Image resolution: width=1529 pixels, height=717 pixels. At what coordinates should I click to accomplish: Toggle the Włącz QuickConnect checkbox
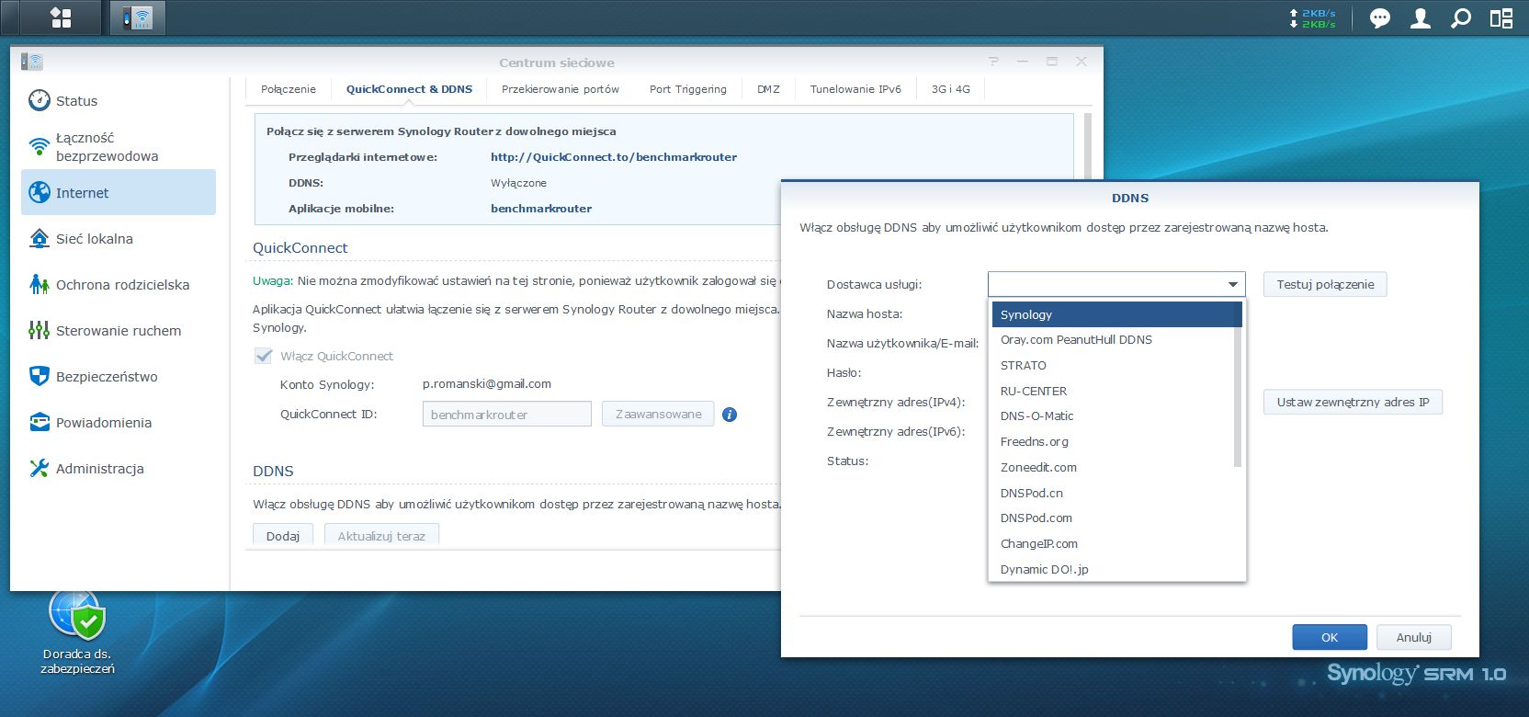tap(264, 356)
